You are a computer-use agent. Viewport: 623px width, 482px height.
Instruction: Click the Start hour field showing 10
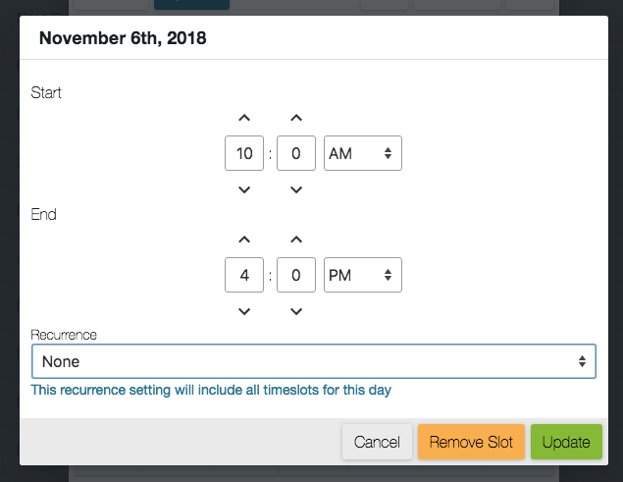tap(244, 153)
